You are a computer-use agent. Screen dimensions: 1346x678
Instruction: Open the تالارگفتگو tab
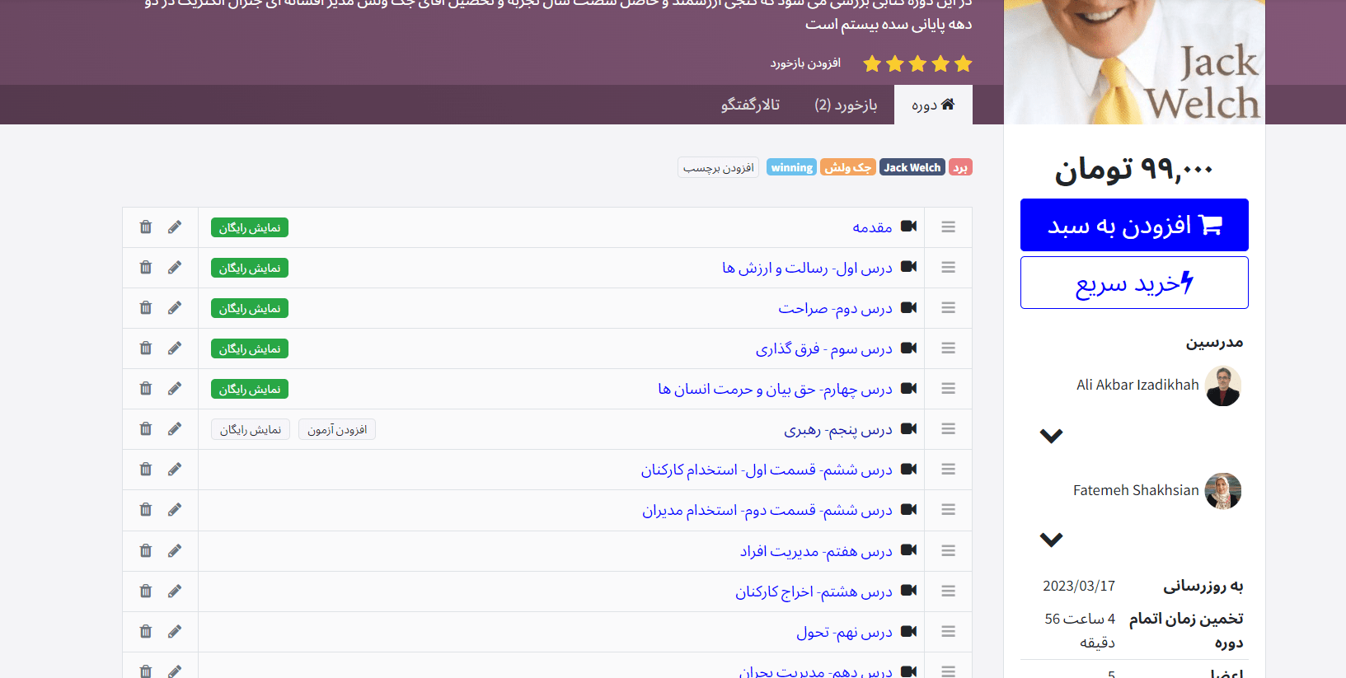[x=750, y=105]
